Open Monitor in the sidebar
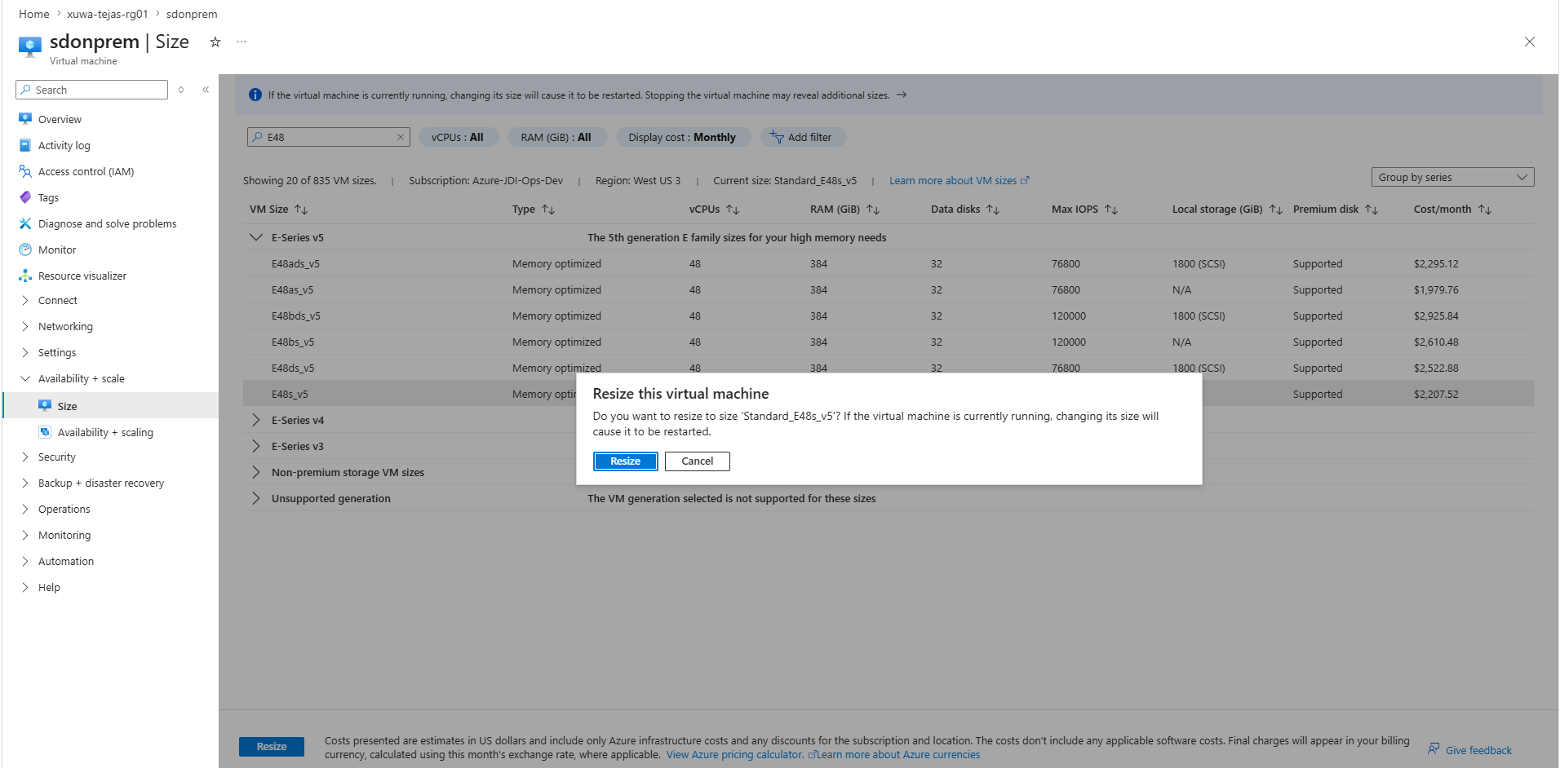 [x=57, y=249]
